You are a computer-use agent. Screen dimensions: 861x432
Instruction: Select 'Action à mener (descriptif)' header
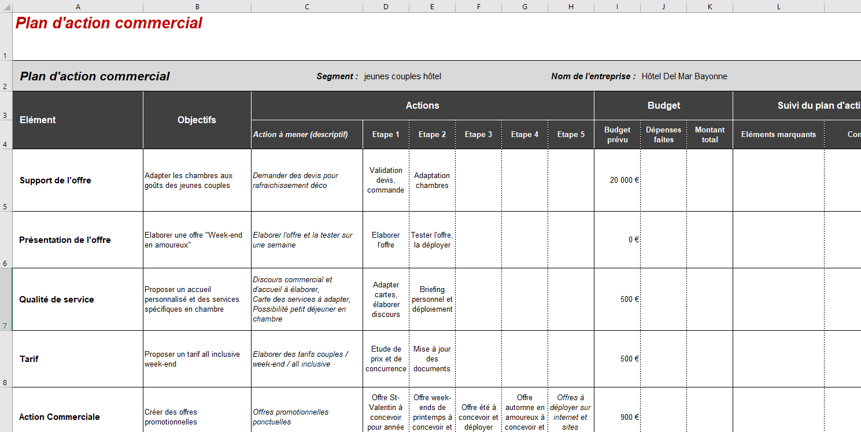pos(307,134)
